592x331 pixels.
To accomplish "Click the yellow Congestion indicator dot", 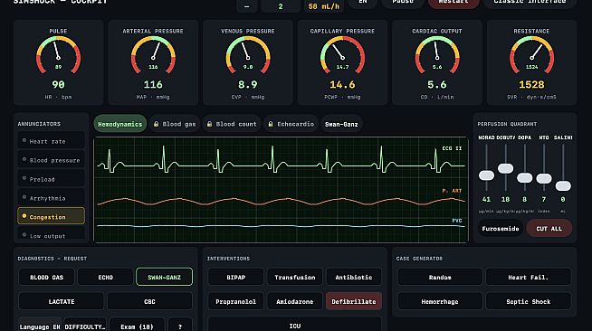I will tap(24, 216).
